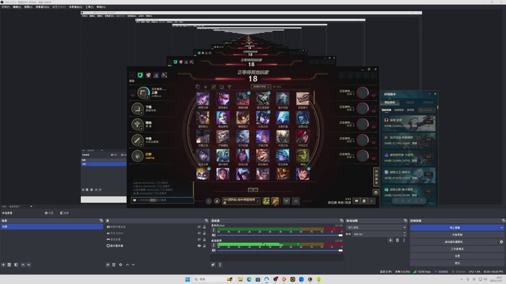Move the source down in Sources dock

point(133,264)
